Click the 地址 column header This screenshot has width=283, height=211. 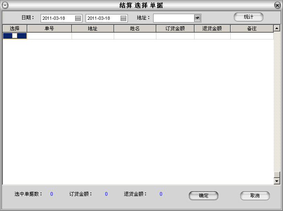click(93, 29)
